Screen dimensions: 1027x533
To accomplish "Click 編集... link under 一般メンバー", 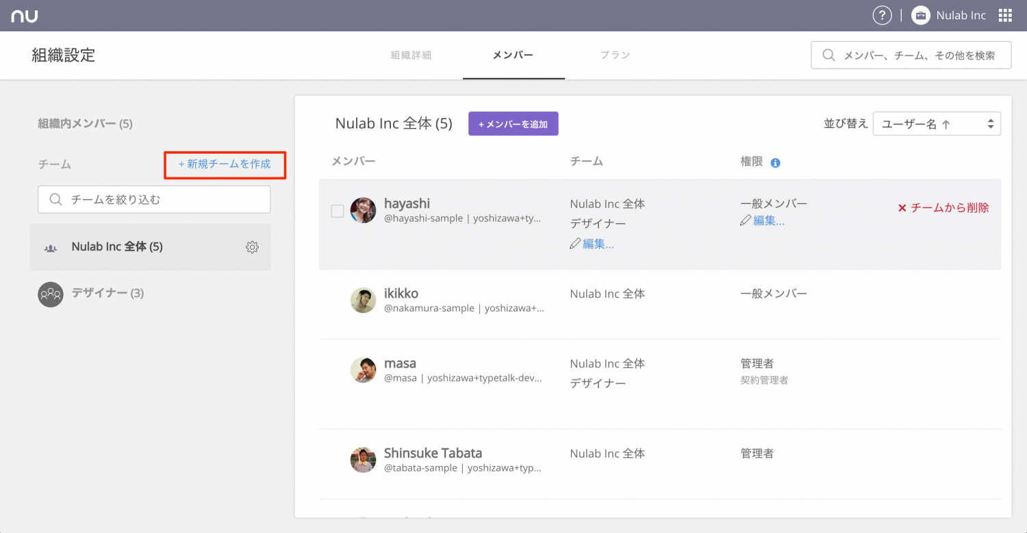I will click(769, 221).
